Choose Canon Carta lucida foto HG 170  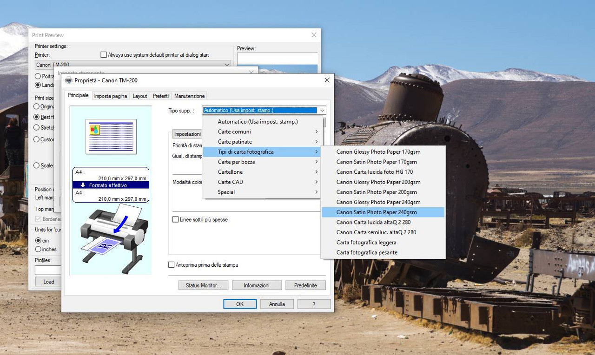tap(383, 172)
